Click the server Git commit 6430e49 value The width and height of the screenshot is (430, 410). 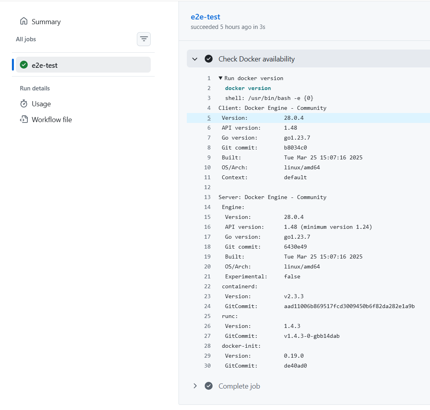(296, 247)
